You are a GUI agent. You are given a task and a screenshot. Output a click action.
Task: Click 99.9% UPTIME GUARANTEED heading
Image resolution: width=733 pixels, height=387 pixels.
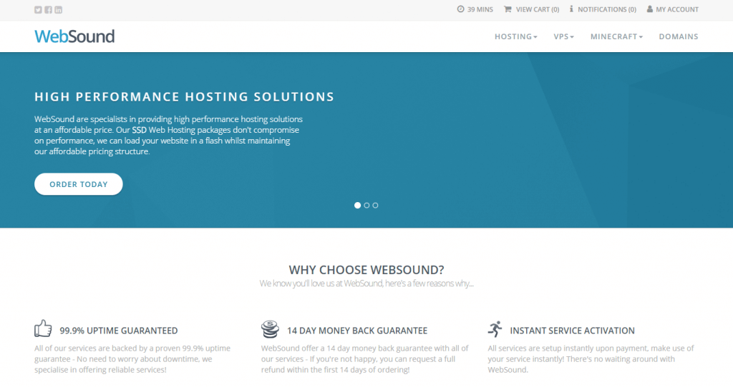pos(119,331)
